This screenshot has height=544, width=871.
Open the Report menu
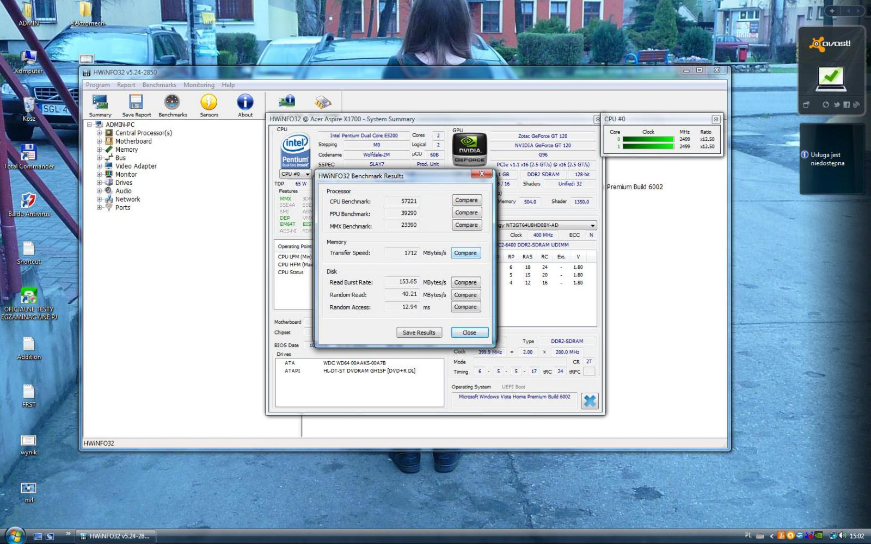coord(126,85)
